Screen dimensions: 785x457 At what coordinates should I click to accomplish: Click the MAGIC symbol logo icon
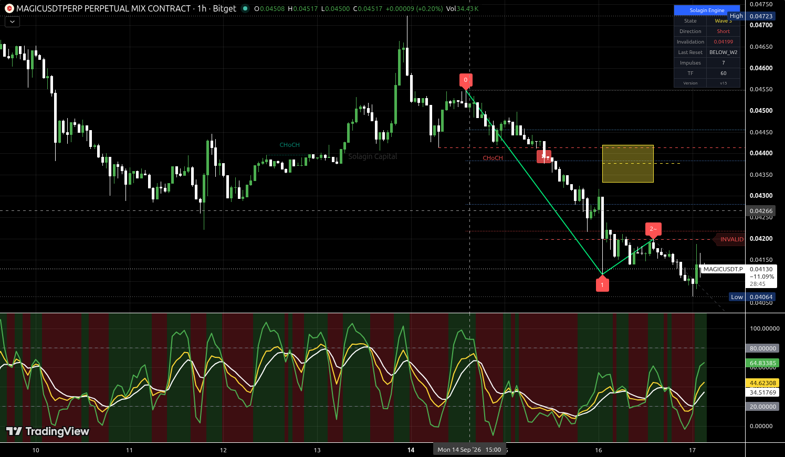9,8
